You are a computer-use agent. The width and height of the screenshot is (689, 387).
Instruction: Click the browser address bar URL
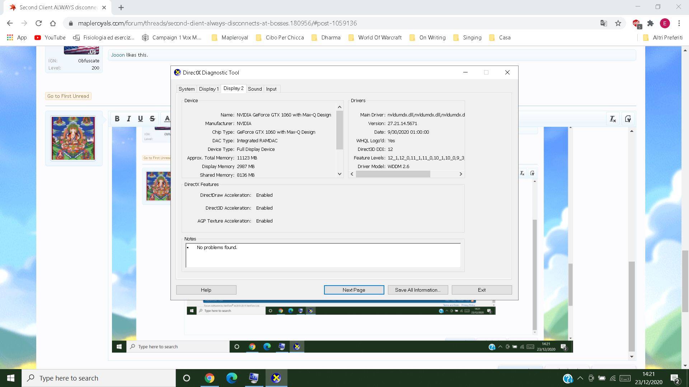217,23
